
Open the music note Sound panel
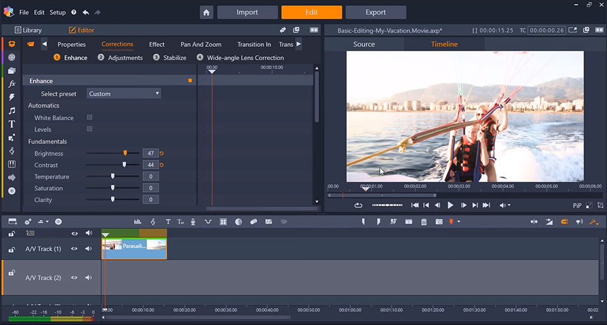(11, 111)
